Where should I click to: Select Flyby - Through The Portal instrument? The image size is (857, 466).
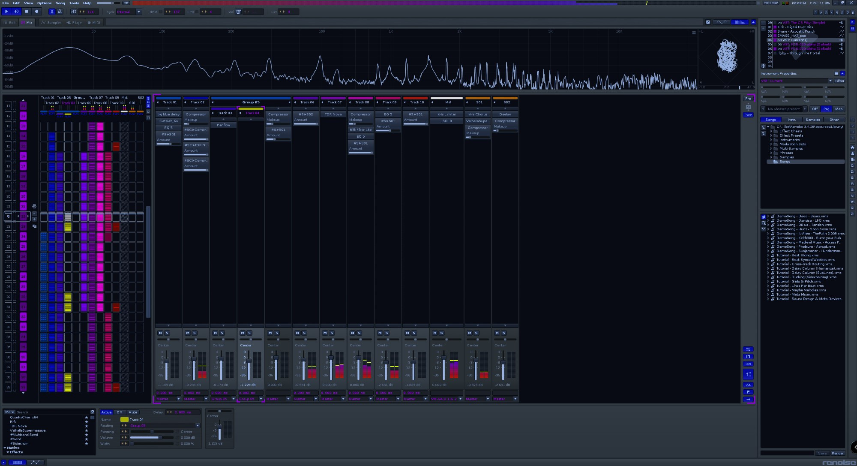(x=798, y=53)
